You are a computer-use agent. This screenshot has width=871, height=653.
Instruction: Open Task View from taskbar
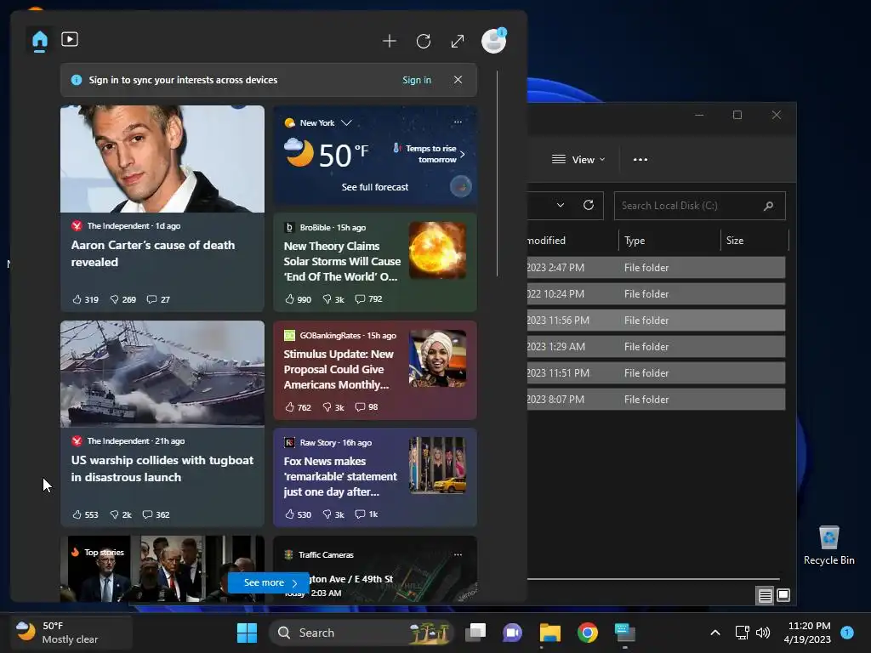[475, 633]
